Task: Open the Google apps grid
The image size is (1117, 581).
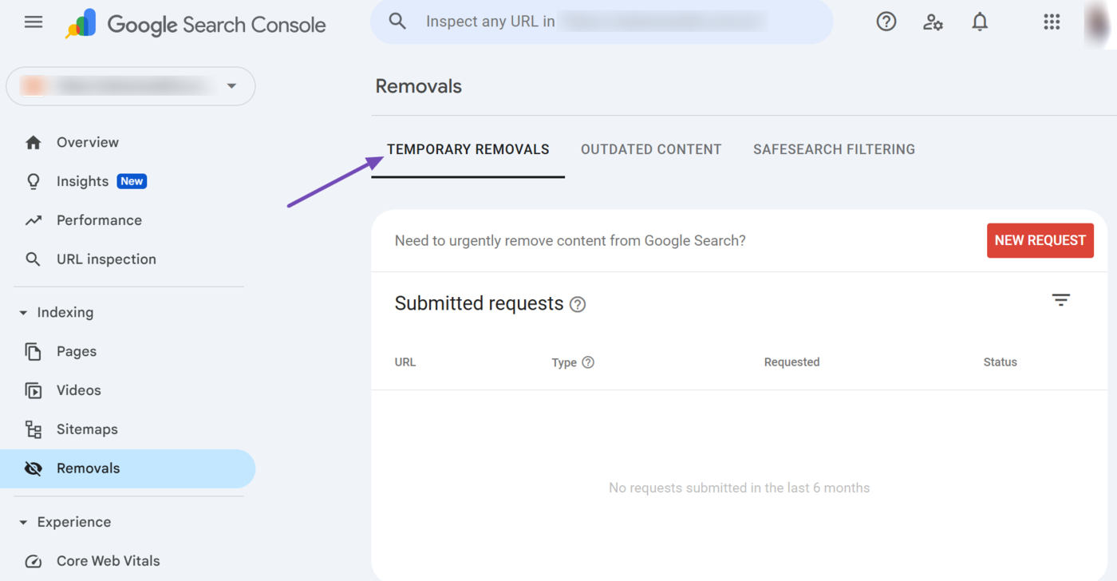Action: [x=1052, y=22]
